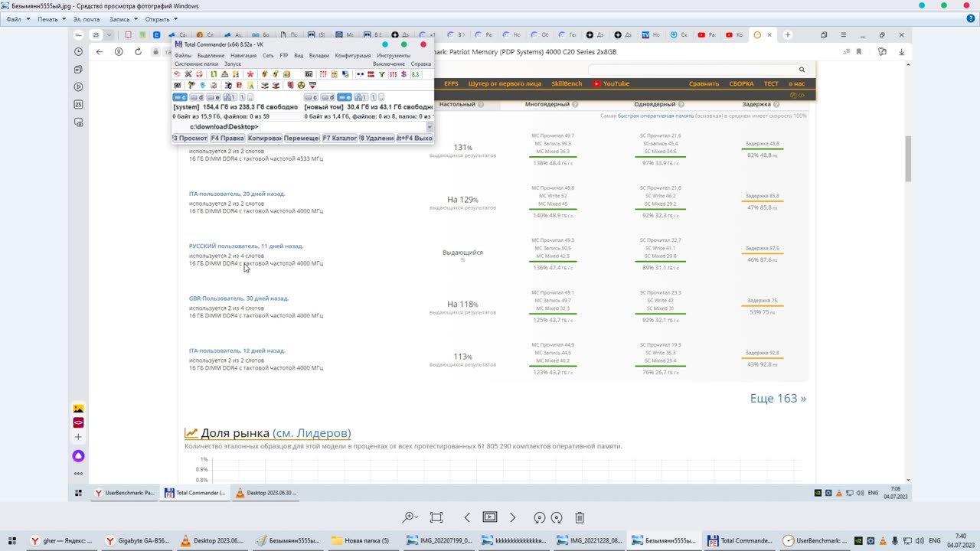Open the browser history clock icon
Image resolution: width=980 pixels, height=551 pixels.
coord(78,52)
